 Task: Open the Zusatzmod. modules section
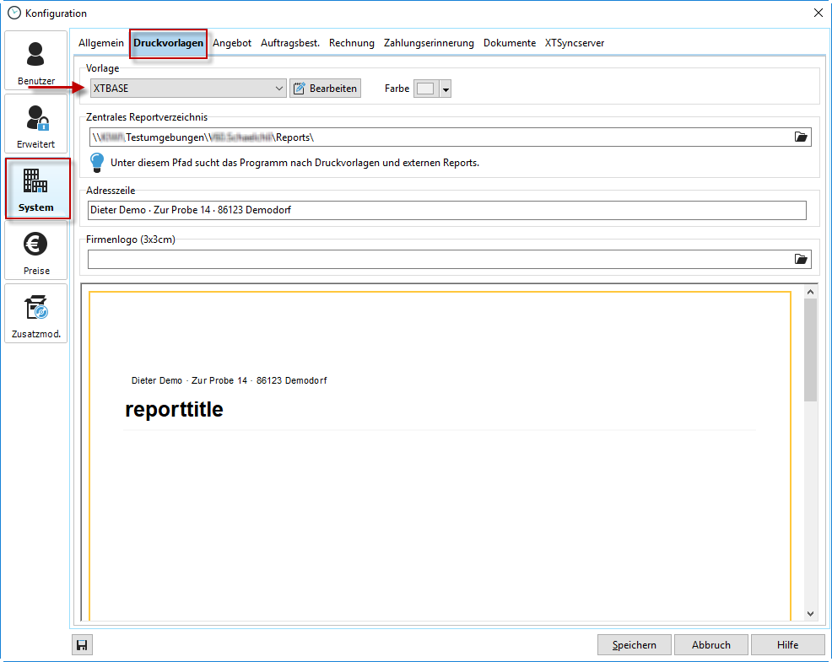pyautogui.click(x=35, y=314)
